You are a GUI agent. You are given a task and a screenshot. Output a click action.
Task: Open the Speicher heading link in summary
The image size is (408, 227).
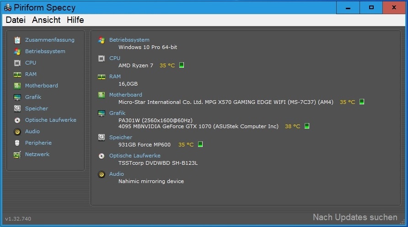pyautogui.click(x=121, y=137)
